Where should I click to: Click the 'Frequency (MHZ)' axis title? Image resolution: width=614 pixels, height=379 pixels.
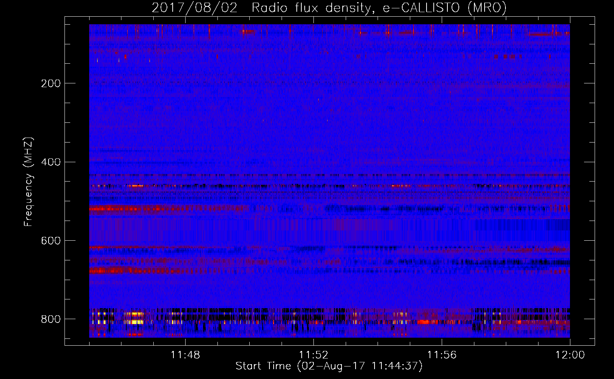click(28, 182)
